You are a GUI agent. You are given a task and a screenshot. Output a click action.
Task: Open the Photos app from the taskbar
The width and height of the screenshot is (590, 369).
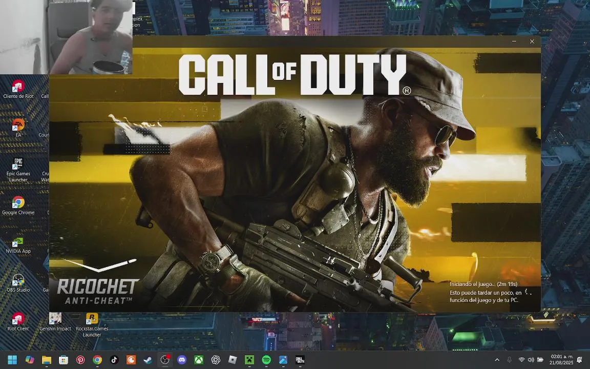(283, 360)
